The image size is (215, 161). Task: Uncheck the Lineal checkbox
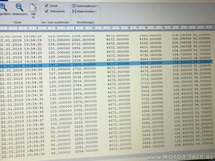click(x=46, y=6)
